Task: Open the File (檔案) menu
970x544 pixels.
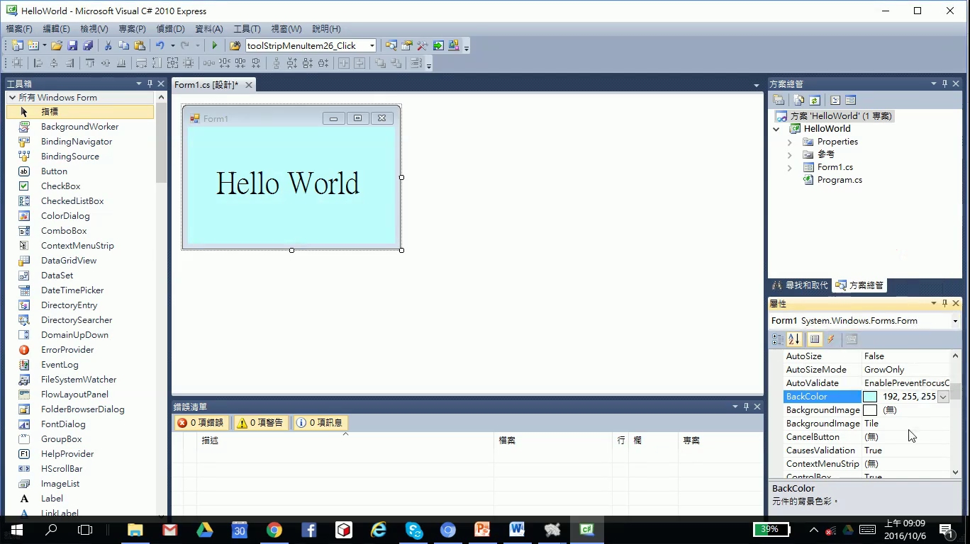Action: 19,29
